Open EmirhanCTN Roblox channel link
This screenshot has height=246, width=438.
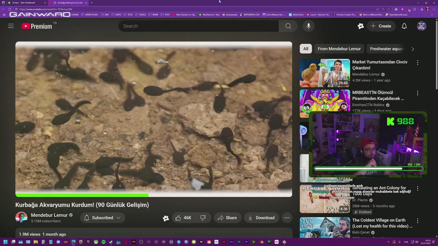[x=368, y=105]
